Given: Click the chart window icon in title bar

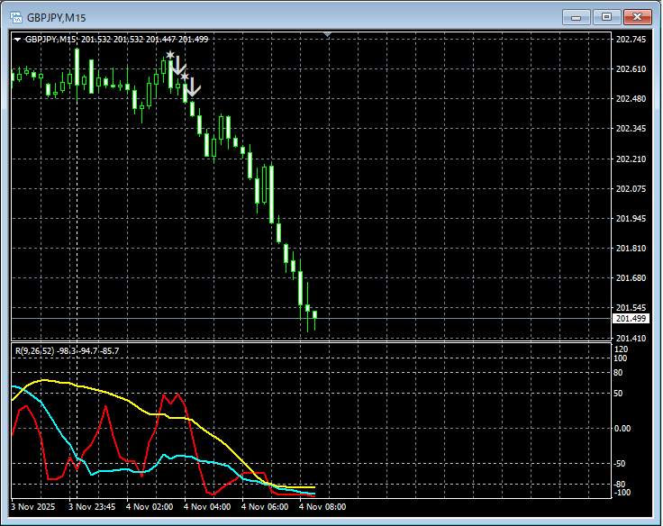Looking at the screenshot, I should click(x=15, y=16).
